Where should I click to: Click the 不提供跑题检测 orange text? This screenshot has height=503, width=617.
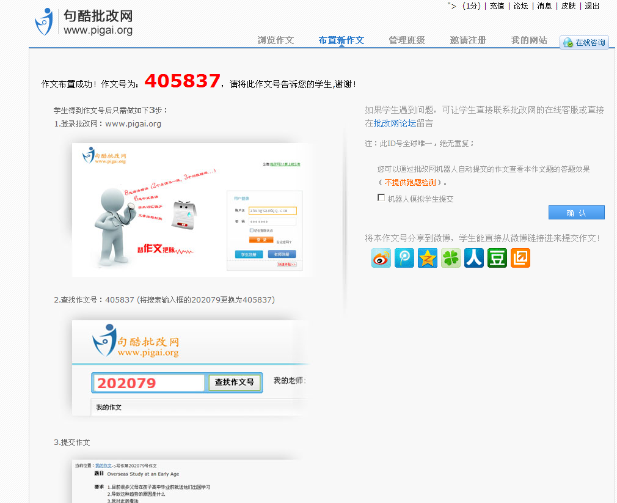[410, 183]
